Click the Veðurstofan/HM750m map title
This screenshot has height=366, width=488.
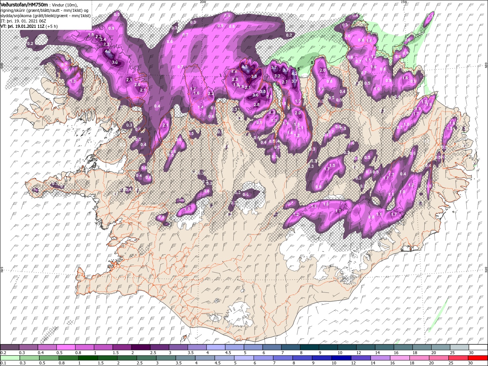click(24, 4)
